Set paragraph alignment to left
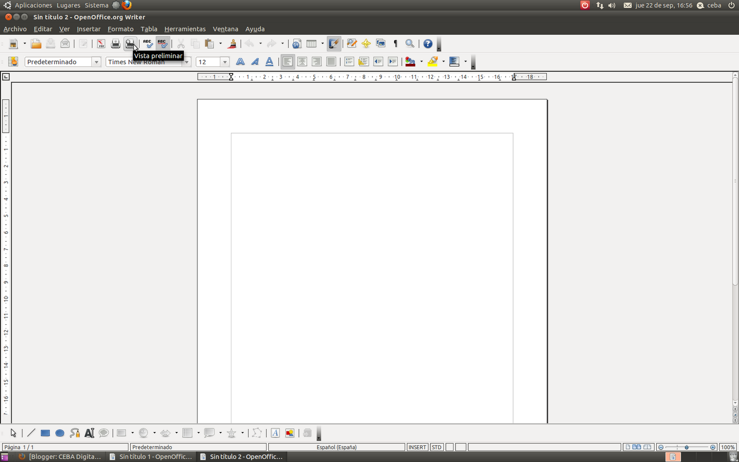The height and width of the screenshot is (462, 739). (287, 62)
